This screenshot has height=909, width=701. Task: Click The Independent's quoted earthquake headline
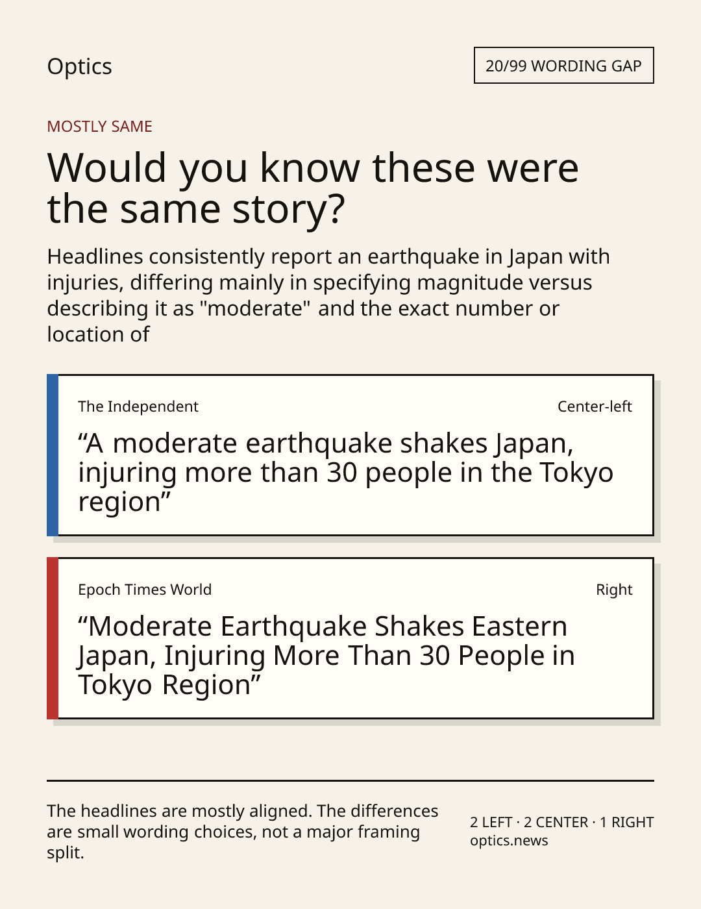tap(345, 472)
